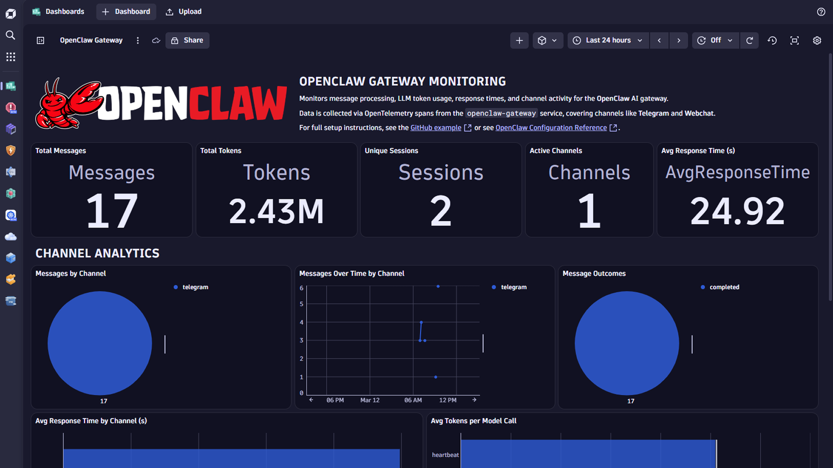
Task: Toggle the completed legend in Message Outcomes
Action: tap(720, 287)
